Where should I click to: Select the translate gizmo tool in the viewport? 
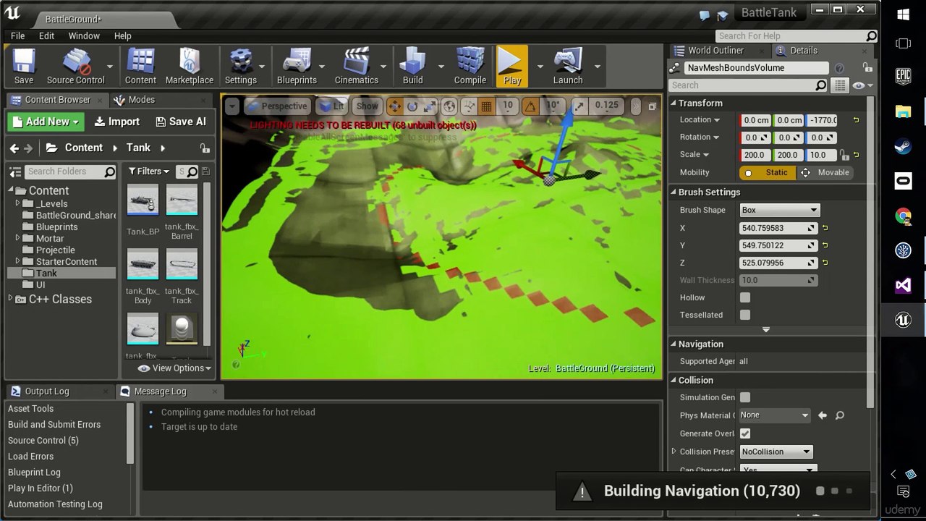point(395,106)
